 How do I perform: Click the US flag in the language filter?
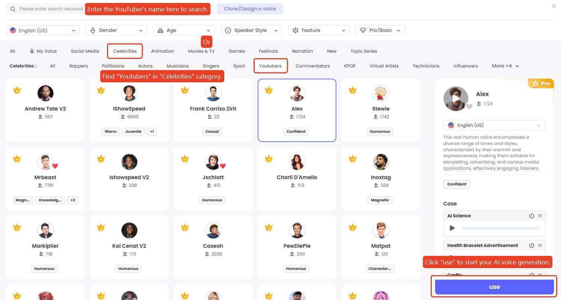pyautogui.click(x=14, y=30)
